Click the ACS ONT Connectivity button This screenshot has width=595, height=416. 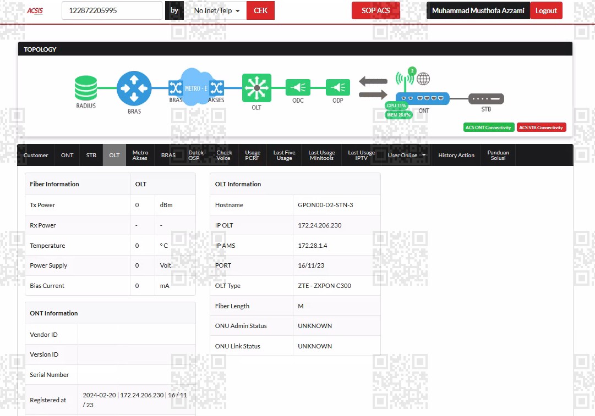488,127
